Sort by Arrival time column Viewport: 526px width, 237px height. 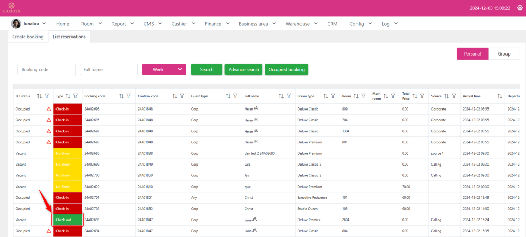click(x=500, y=96)
